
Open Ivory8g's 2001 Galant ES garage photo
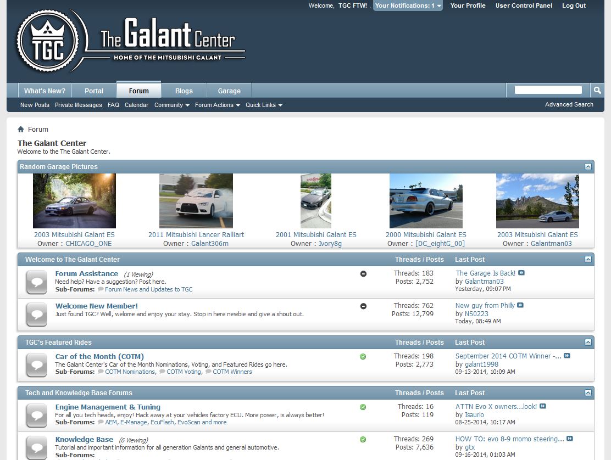click(316, 201)
